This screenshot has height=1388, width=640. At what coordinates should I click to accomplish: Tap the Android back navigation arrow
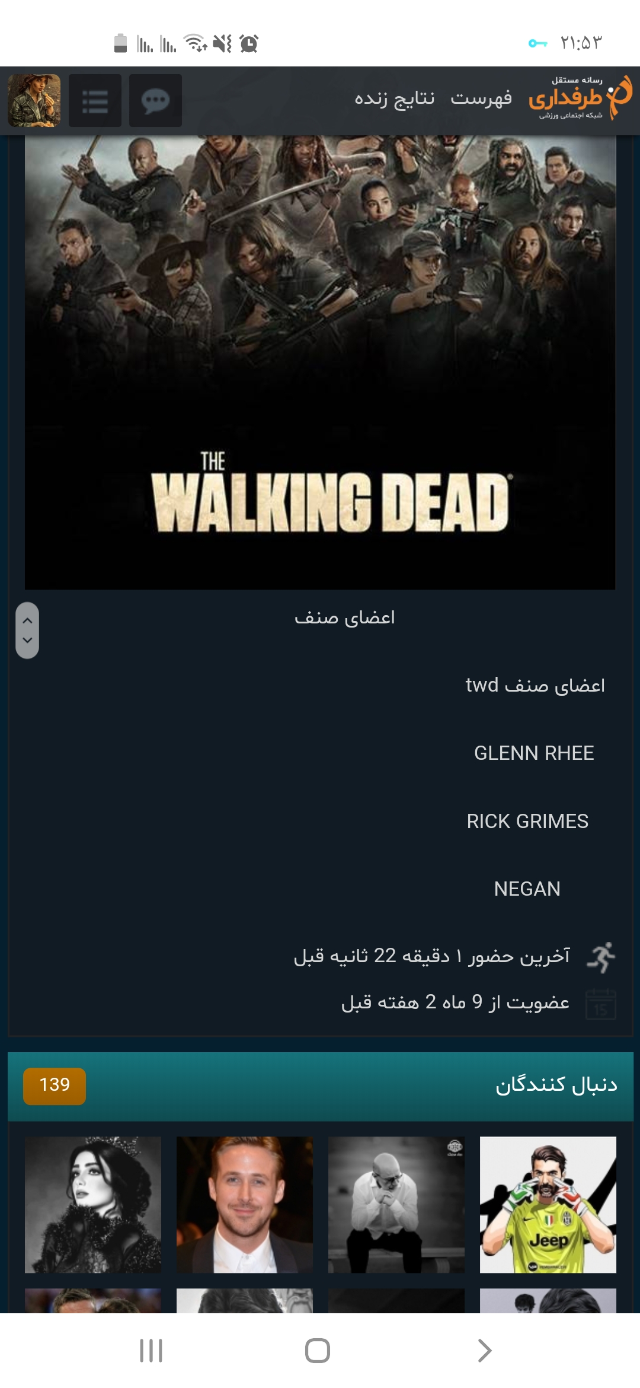pos(484,1351)
